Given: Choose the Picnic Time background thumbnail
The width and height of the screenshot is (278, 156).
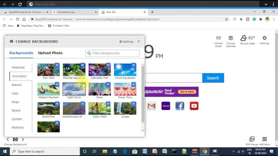Looking at the screenshot, I should click(x=125, y=89).
